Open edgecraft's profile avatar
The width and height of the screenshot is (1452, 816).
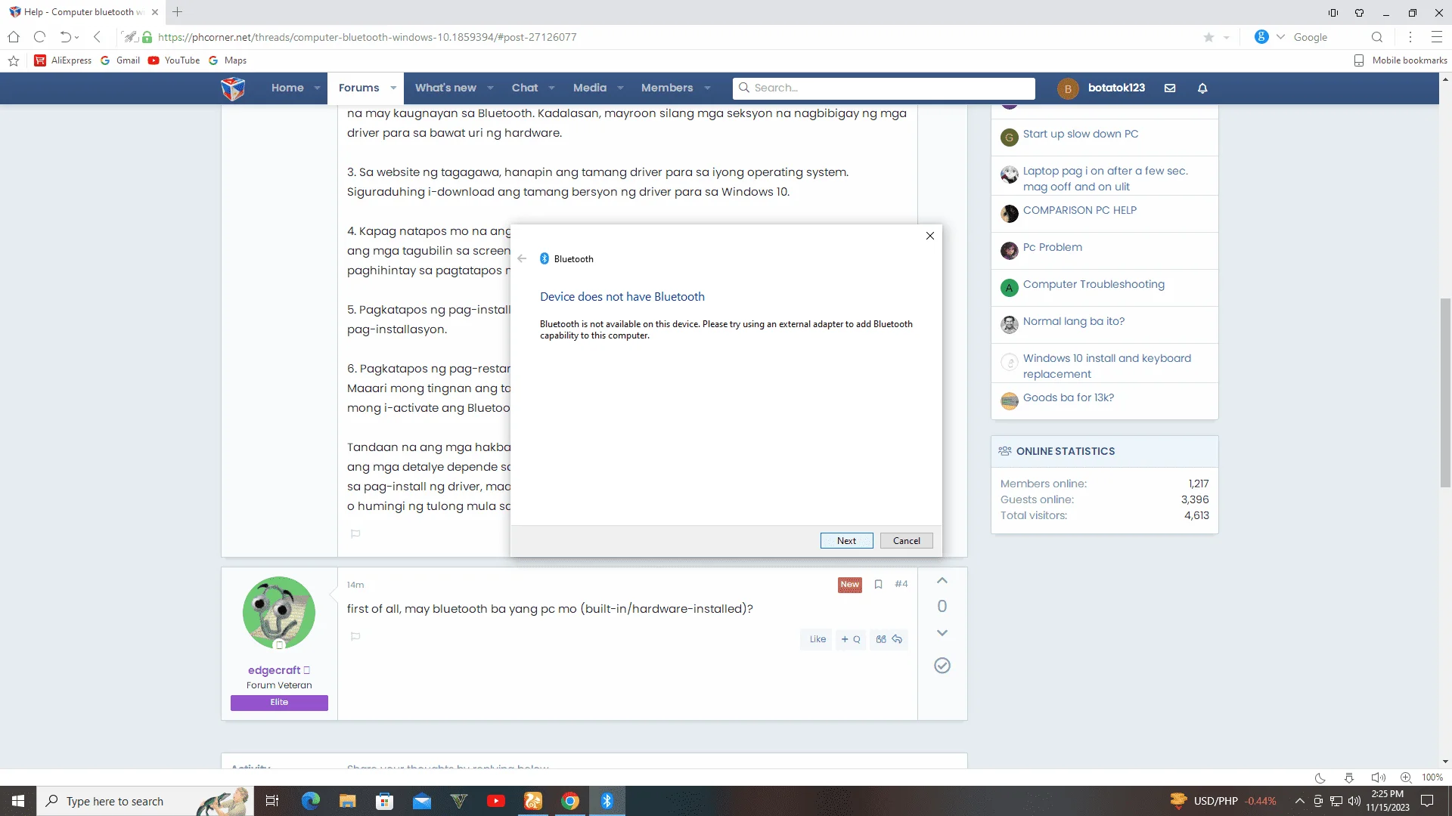tap(279, 613)
